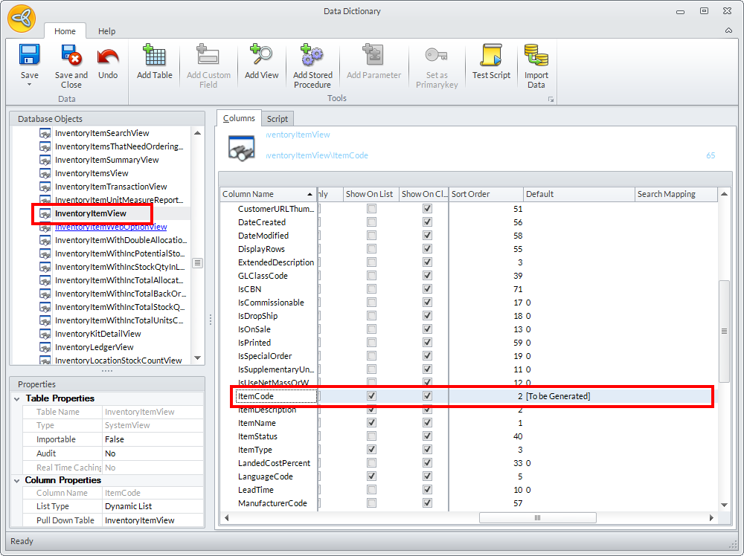Switch to the Script tab
The image size is (744, 556).
click(278, 119)
